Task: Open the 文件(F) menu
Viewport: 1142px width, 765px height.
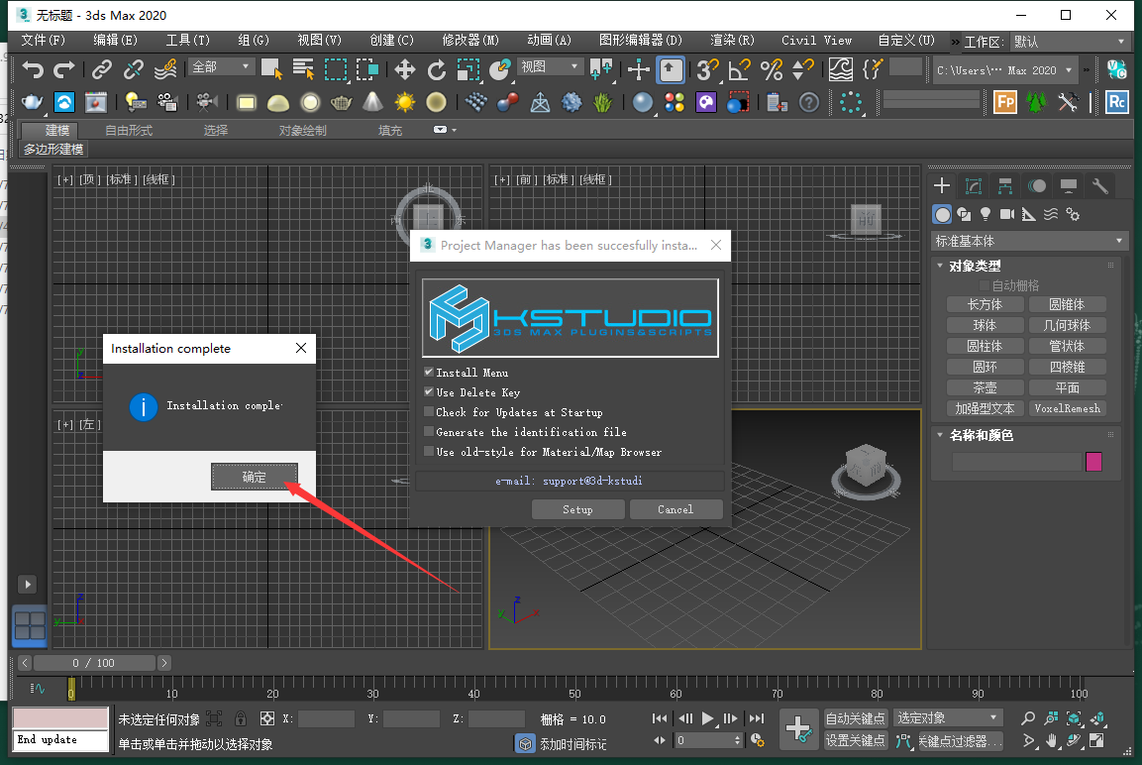Action: point(43,40)
